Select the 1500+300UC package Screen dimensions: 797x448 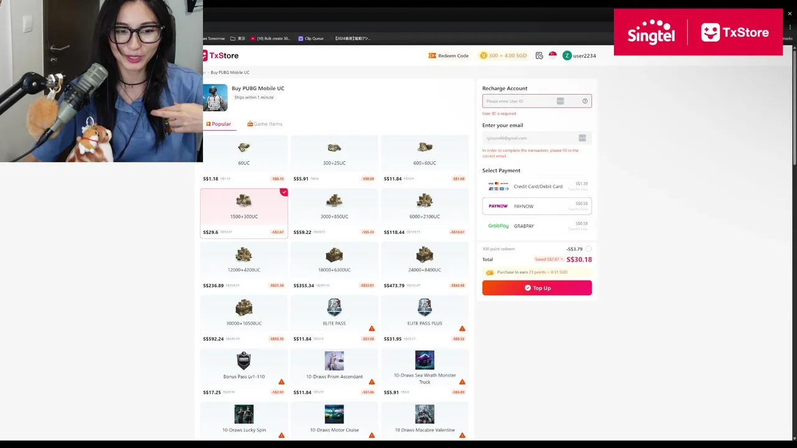(244, 213)
